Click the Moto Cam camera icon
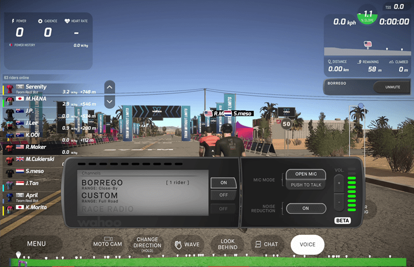Screen dimensions: 414x267 (108, 239)
